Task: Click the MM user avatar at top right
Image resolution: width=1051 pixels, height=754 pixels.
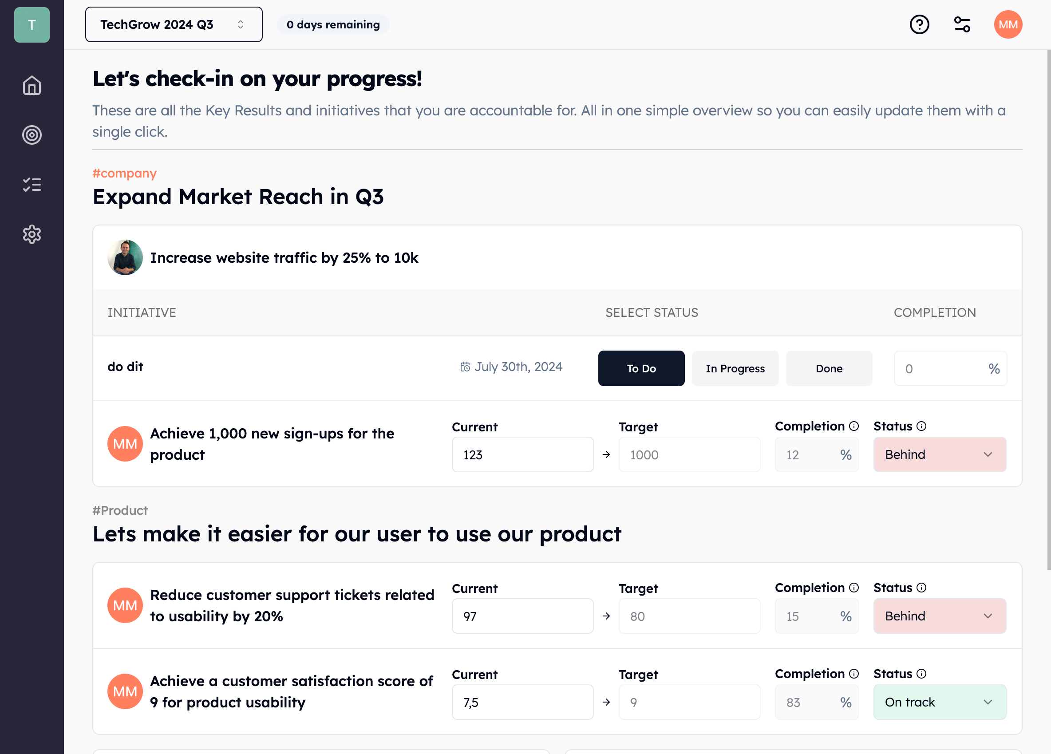Action: pyautogui.click(x=1008, y=24)
